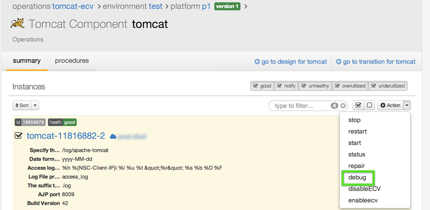The height and width of the screenshot is (210, 430).
Task: Click the select-all checked box button
Action: (x=358, y=105)
